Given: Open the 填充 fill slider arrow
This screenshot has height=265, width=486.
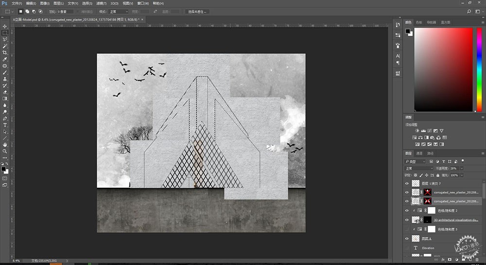Looking at the screenshot, I should tap(462, 175).
